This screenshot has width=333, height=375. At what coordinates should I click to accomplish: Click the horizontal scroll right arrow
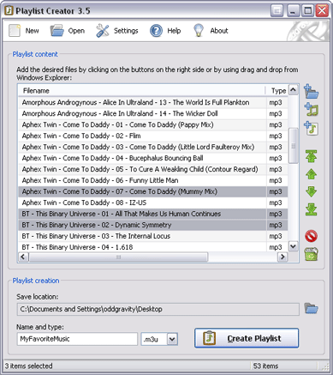click(282, 257)
